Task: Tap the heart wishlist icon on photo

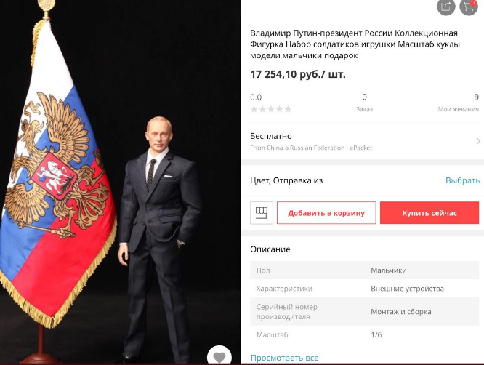Action: pos(219,357)
